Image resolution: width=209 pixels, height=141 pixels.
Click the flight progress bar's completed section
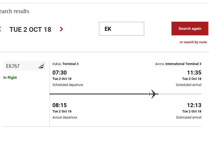99,94
